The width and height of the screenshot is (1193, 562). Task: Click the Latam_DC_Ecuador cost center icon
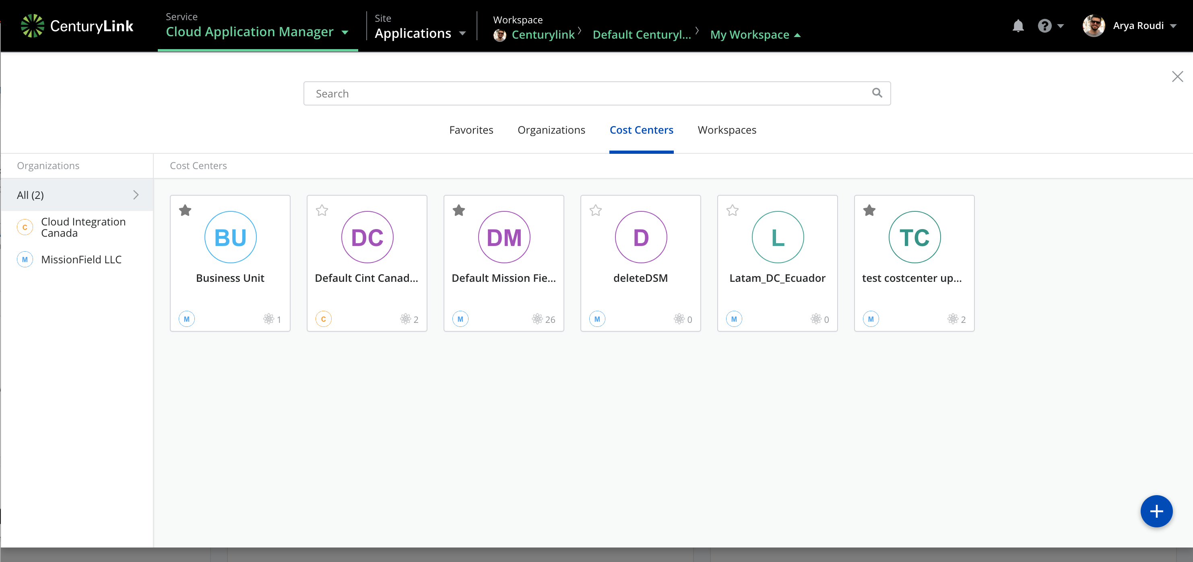click(778, 237)
